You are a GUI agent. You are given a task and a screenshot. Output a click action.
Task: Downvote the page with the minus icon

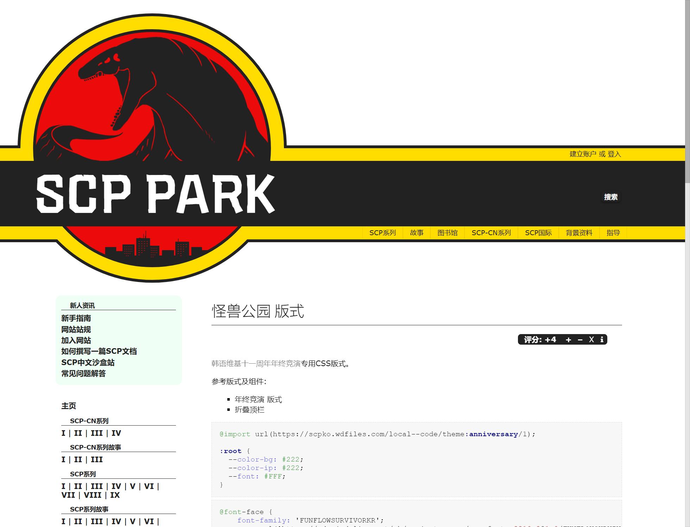pos(580,340)
